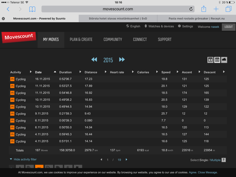Switch to calendar view icon

click(210, 60)
